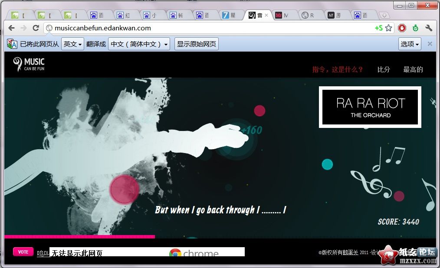
Task: Click the 显示原始网页 button
Action: (197, 44)
